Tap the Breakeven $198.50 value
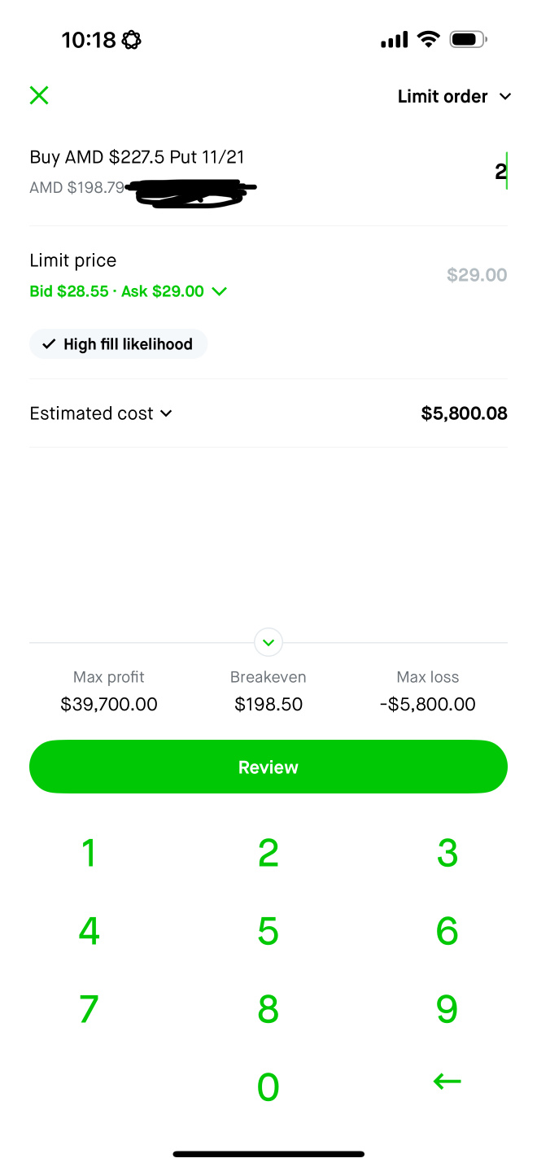The width and height of the screenshot is (537, 1167). click(x=268, y=705)
